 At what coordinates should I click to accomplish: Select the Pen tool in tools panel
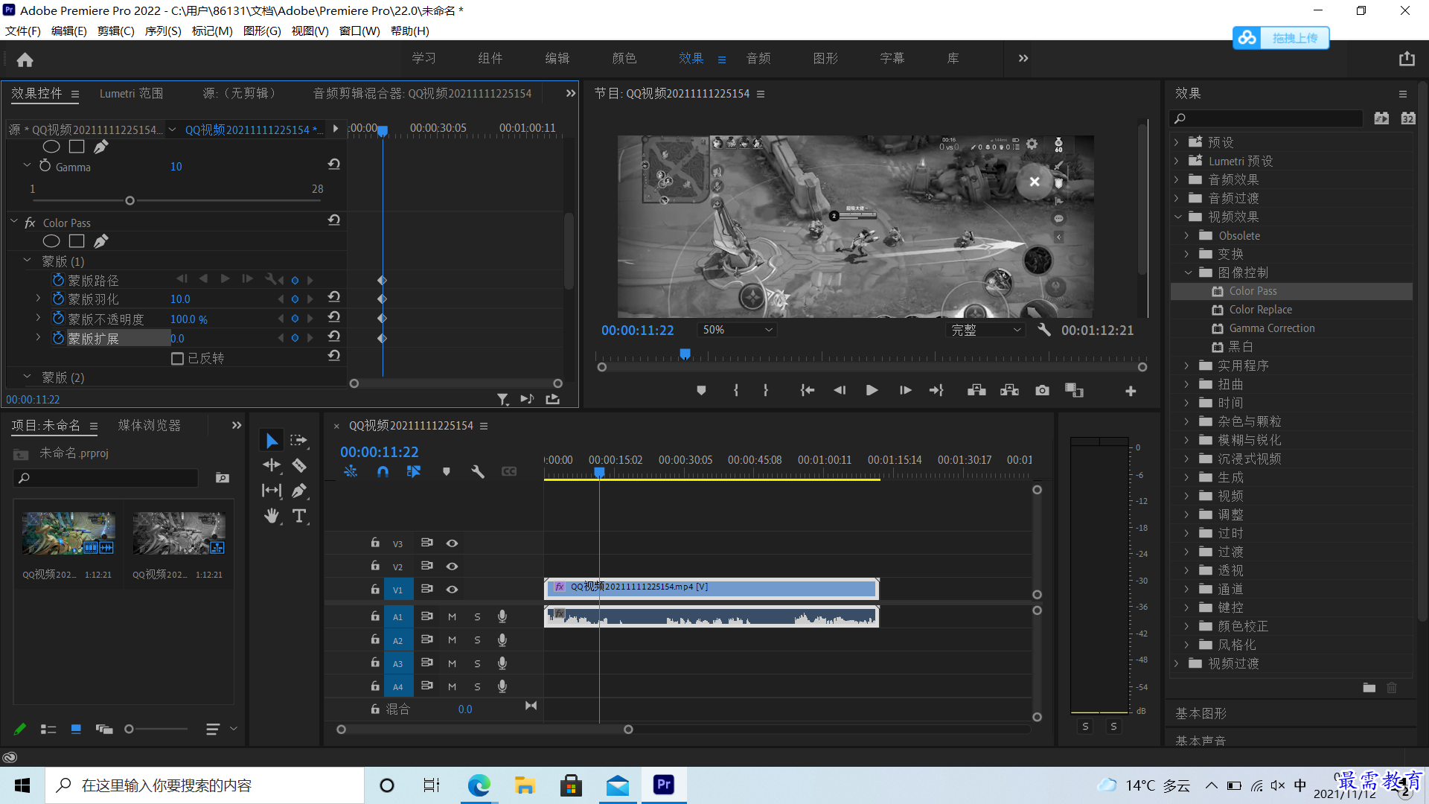(x=299, y=490)
